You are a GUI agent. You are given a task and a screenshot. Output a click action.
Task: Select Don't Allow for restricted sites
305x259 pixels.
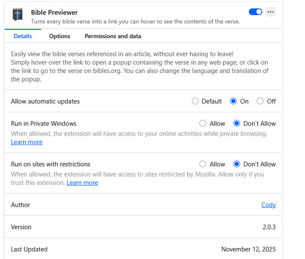click(x=237, y=164)
